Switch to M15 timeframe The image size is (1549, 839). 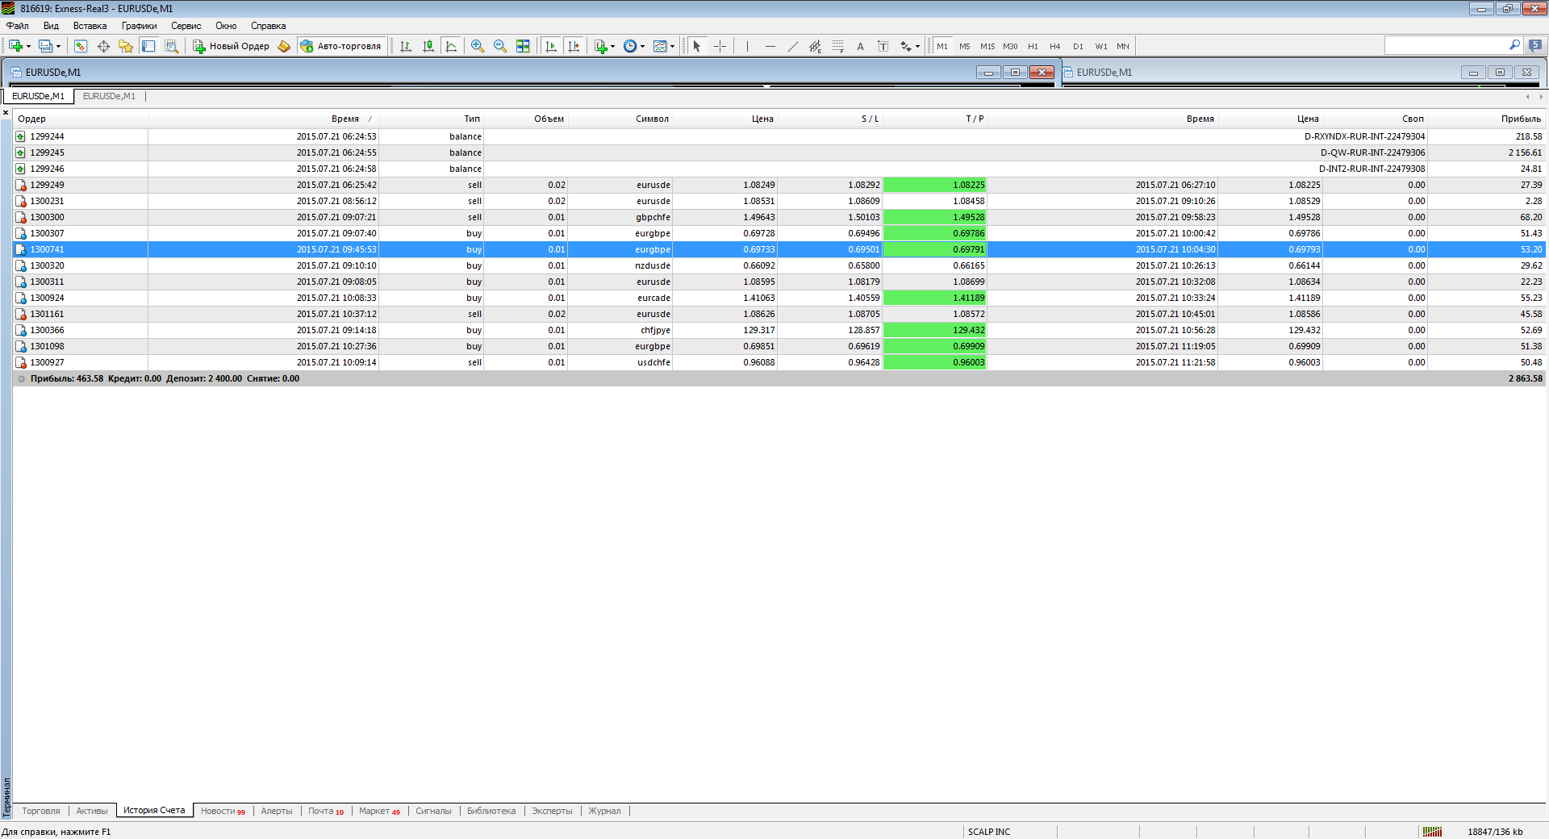click(987, 46)
